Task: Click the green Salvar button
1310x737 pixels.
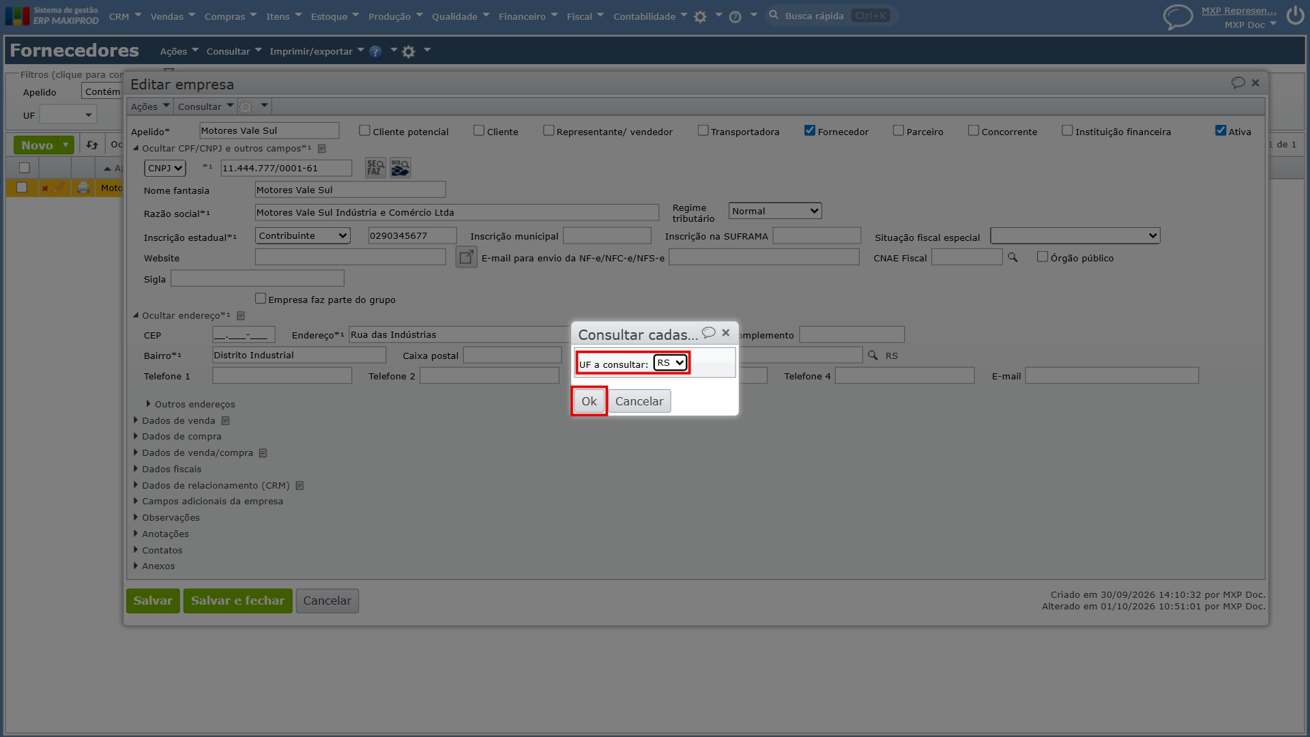Action: pyautogui.click(x=153, y=601)
